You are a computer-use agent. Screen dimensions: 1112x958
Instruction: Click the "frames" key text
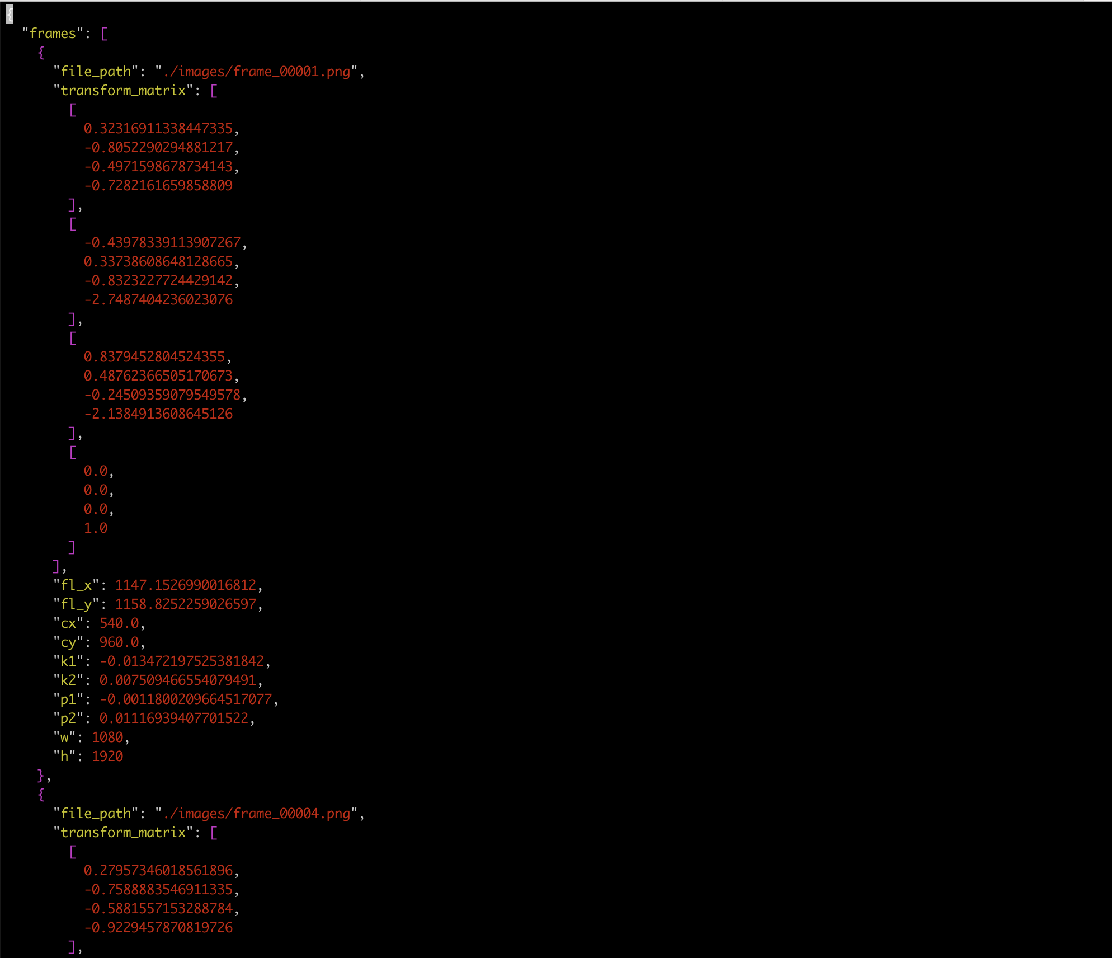tap(52, 34)
